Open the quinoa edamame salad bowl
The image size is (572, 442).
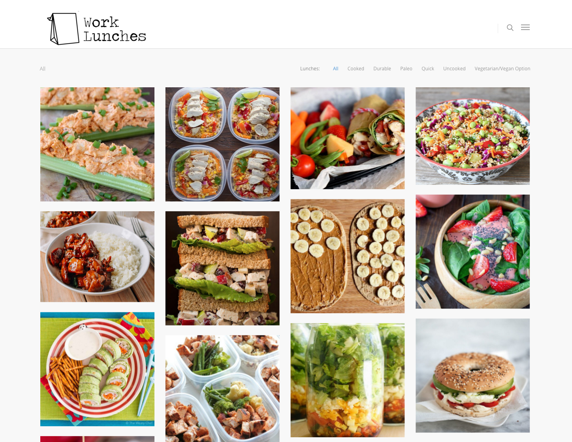(x=472, y=136)
